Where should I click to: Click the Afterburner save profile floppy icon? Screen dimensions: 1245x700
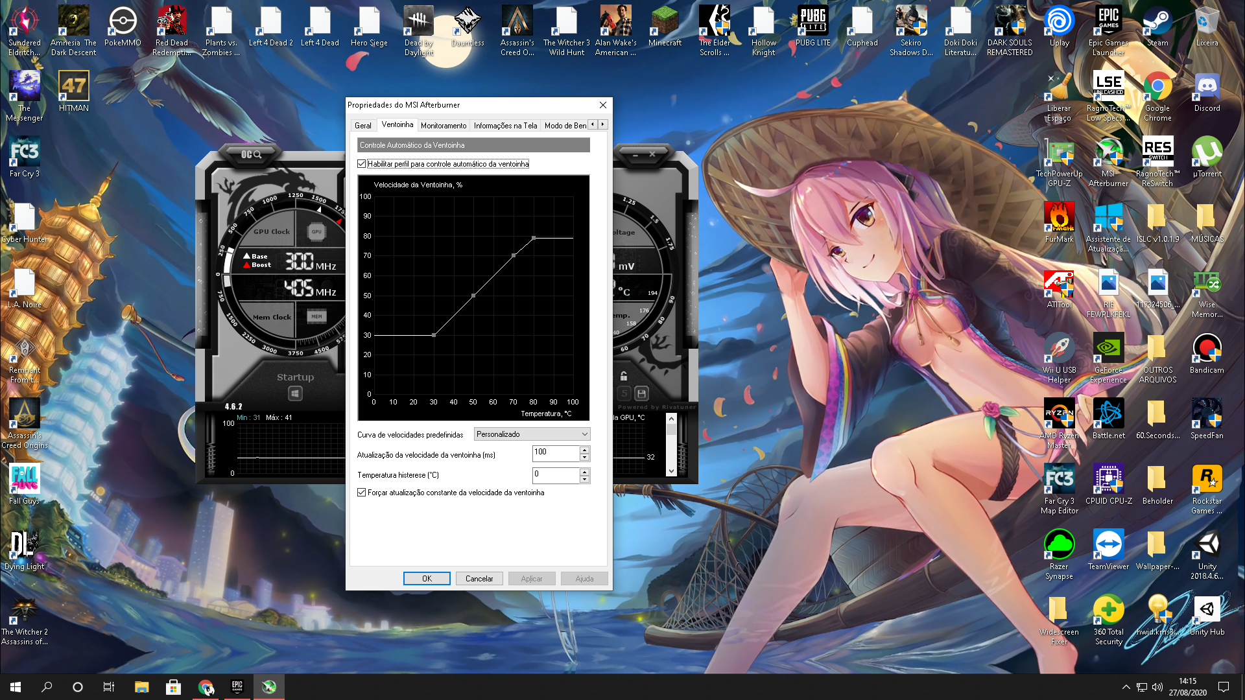[x=641, y=393]
